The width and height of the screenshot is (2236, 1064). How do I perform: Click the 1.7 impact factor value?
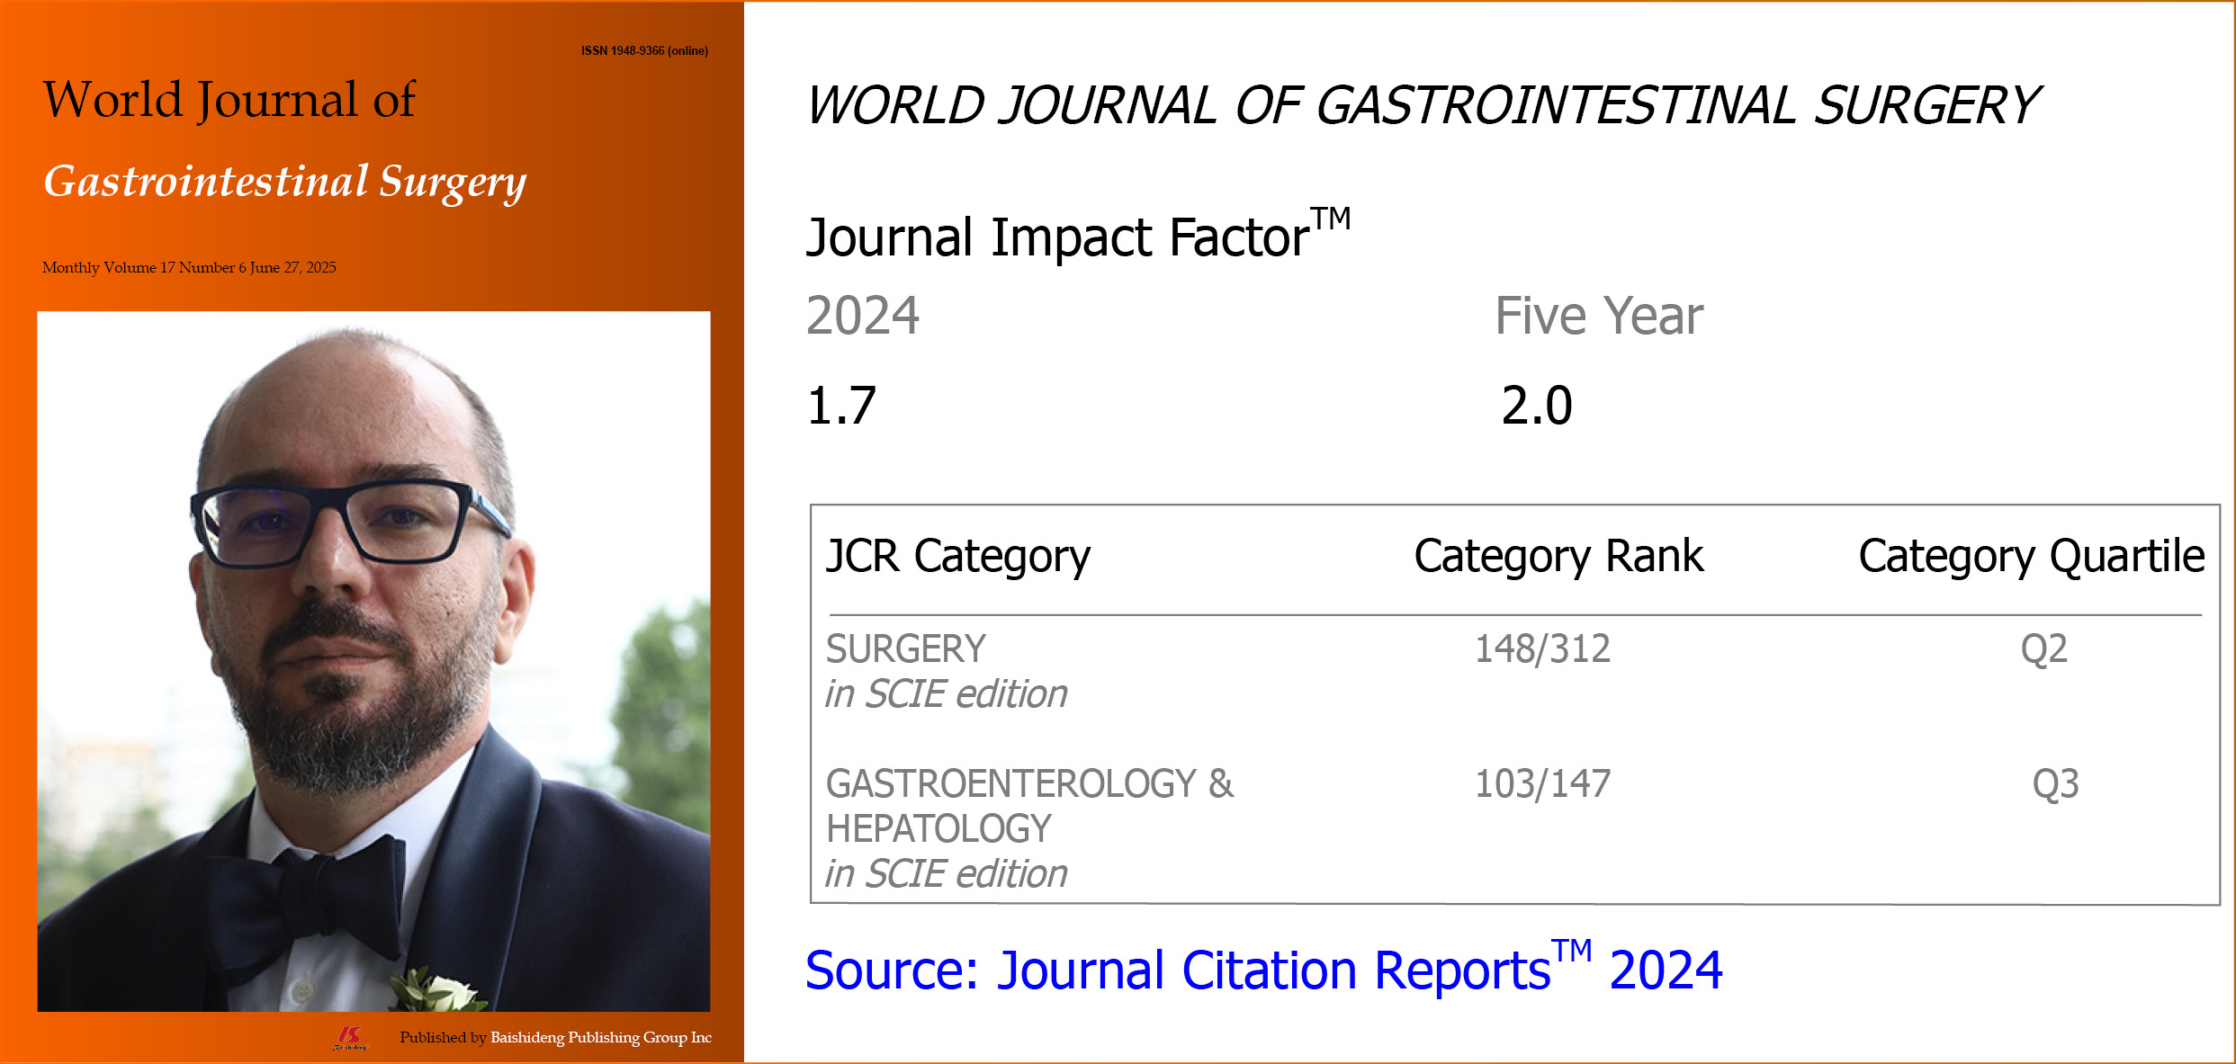pyautogui.click(x=841, y=406)
